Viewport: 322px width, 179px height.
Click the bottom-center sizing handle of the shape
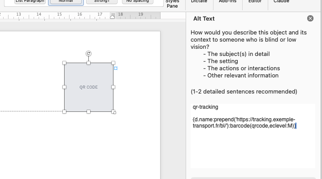tap(88, 111)
